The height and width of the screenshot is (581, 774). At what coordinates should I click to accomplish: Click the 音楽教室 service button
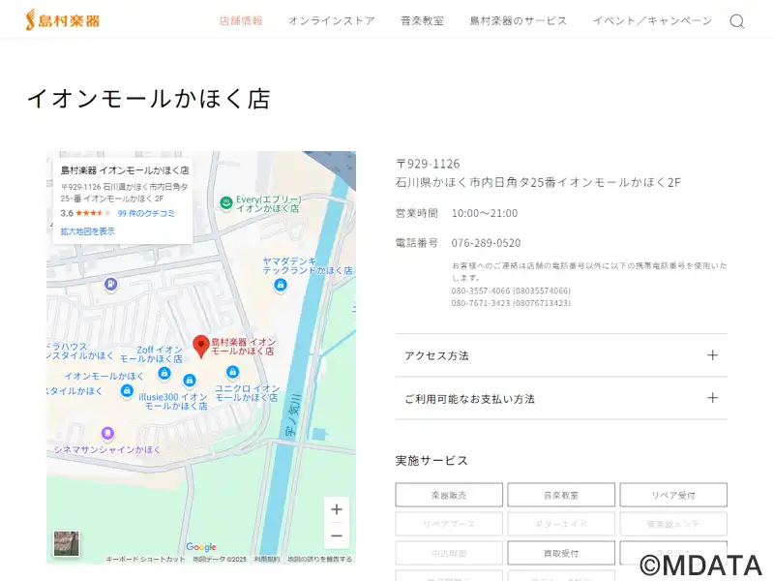(x=561, y=495)
